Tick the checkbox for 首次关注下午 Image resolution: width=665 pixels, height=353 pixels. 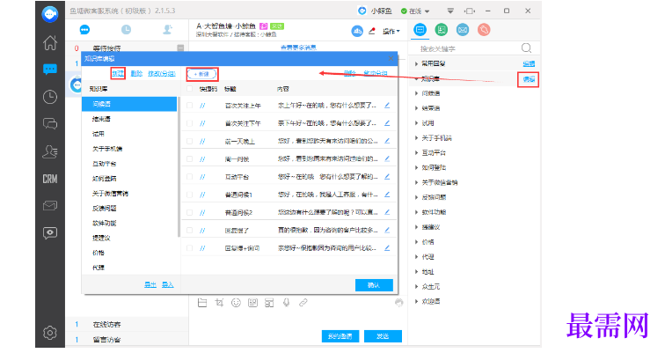190,123
